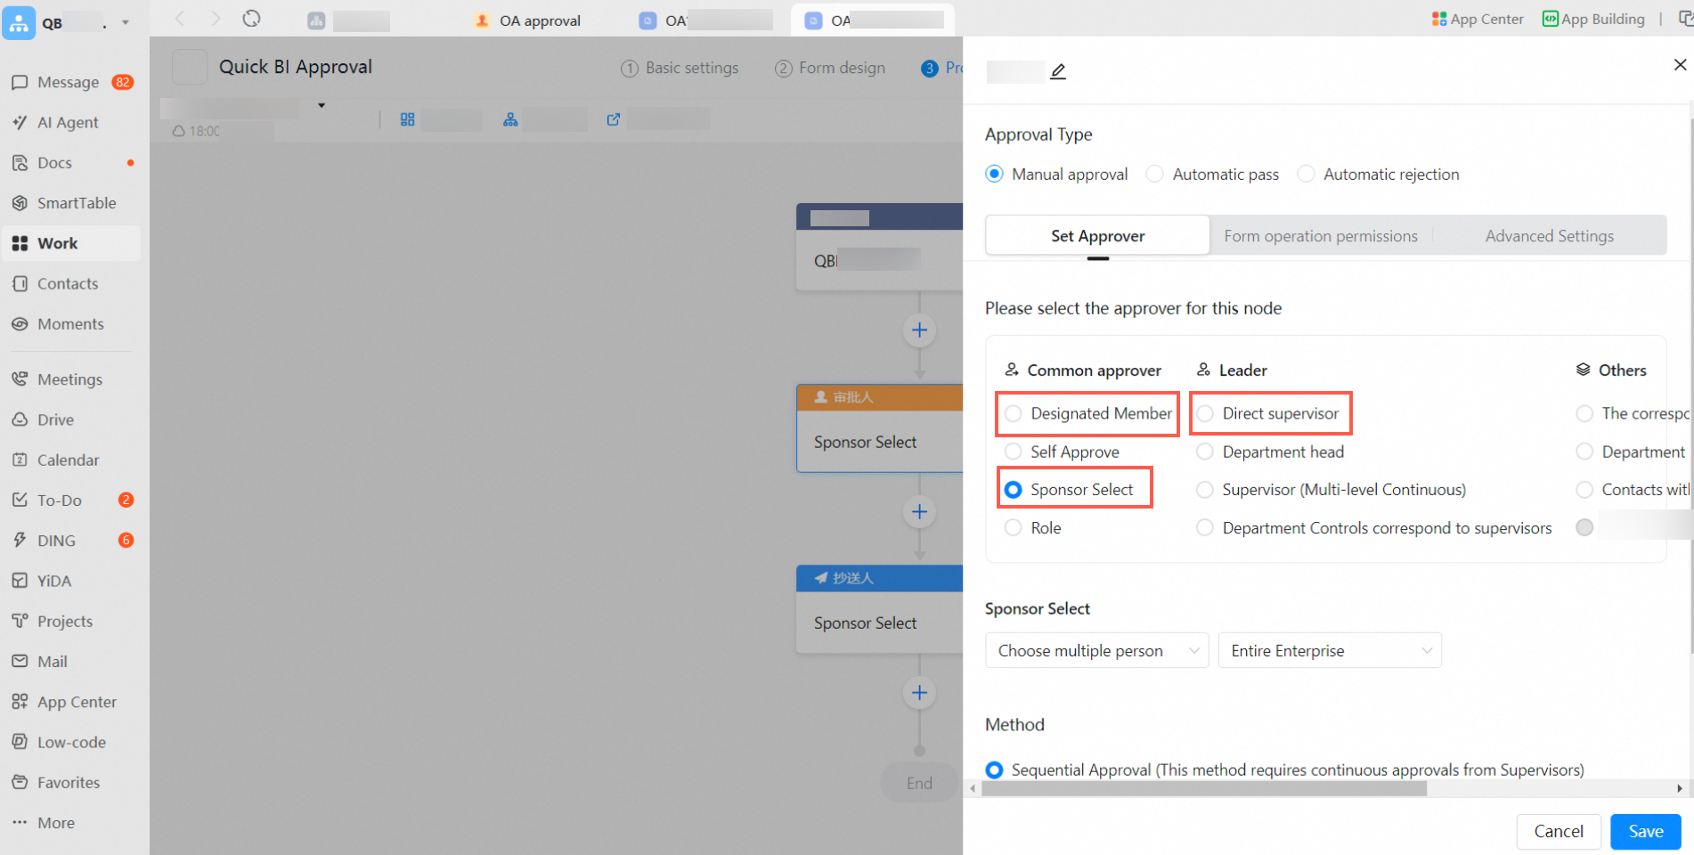The width and height of the screenshot is (1694, 855).
Task: Switch to Form operation permissions tab
Action: coord(1321,236)
